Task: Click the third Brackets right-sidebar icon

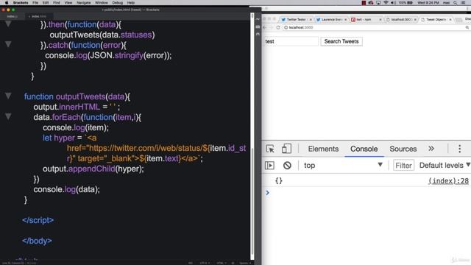Action: pyautogui.click(x=258, y=35)
